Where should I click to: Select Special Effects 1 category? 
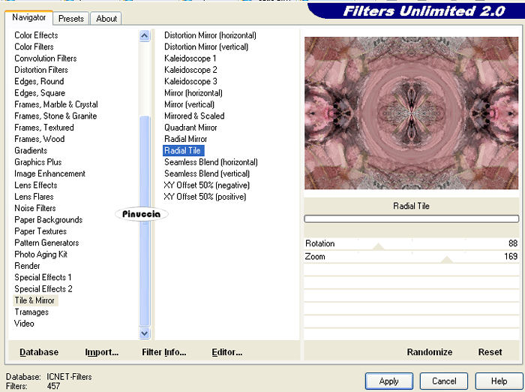(x=43, y=277)
